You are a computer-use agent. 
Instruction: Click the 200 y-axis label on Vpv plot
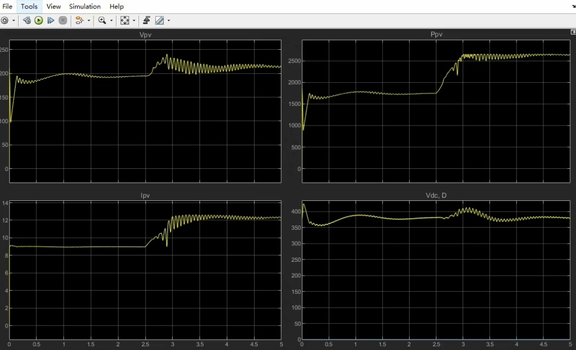pyautogui.click(x=4, y=73)
